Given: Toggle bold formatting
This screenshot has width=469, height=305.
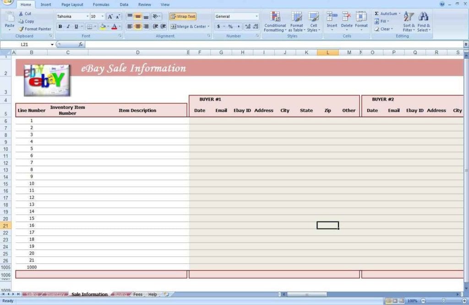Looking at the screenshot, I should pos(60,27).
